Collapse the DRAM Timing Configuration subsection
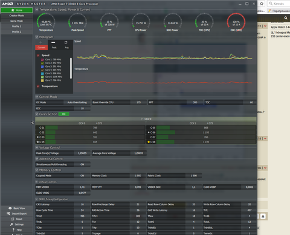 click(x=37, y=199)
